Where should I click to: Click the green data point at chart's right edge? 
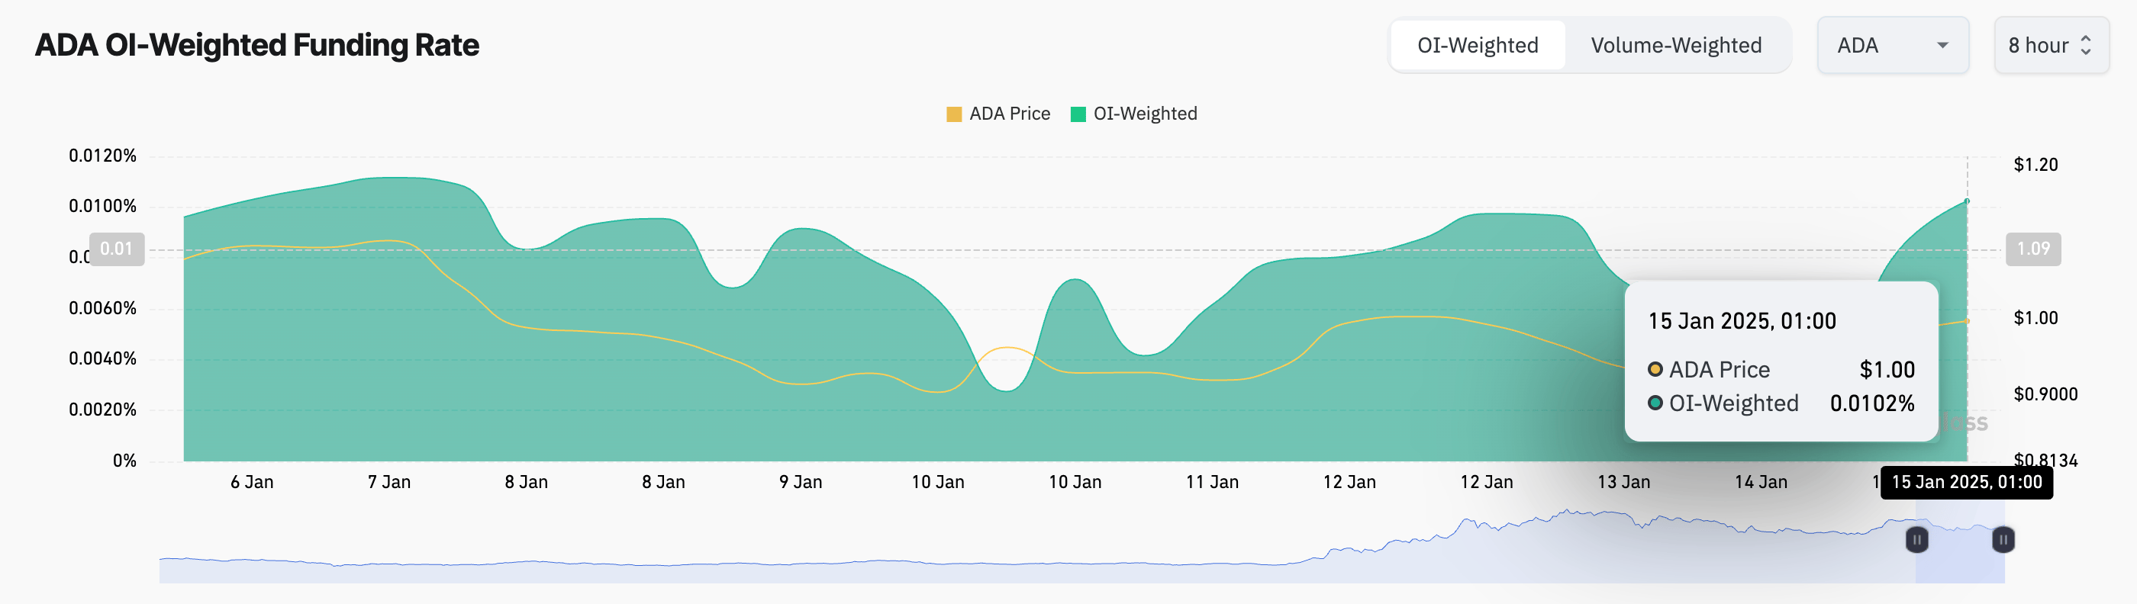(x=1967, y=201)
